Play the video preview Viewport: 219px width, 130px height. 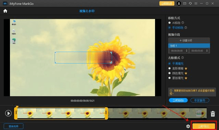(x=8, y=113)
